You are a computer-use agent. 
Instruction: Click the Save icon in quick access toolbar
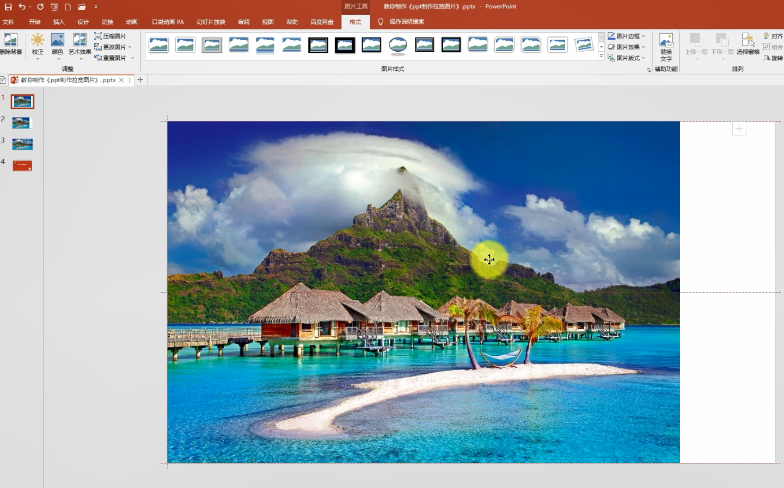pos(8,7)
